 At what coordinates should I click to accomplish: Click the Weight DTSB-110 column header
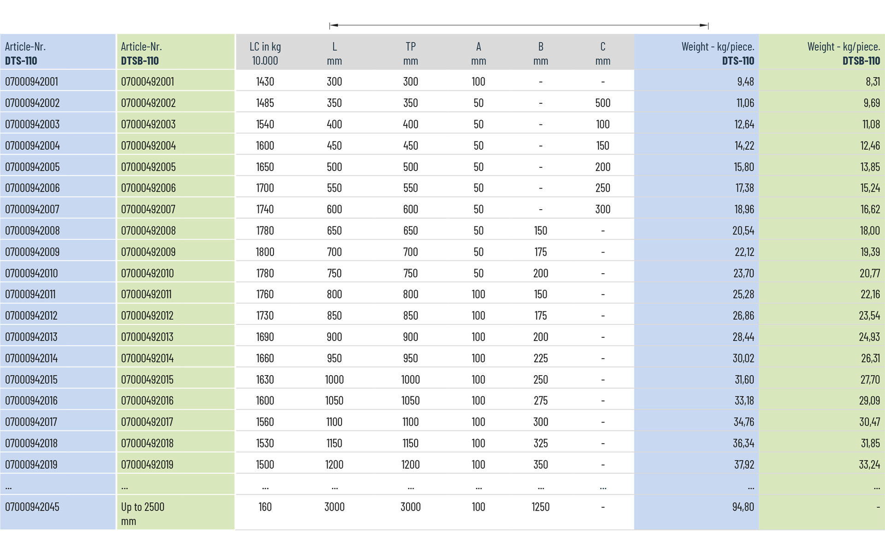point(843,53)
